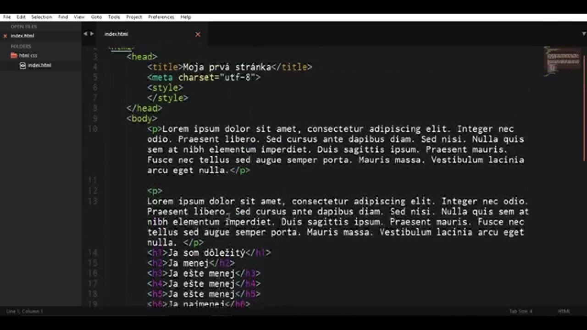Close the index.html tab
The height and width of the screenshot is (330, 587).
[198, 34]
